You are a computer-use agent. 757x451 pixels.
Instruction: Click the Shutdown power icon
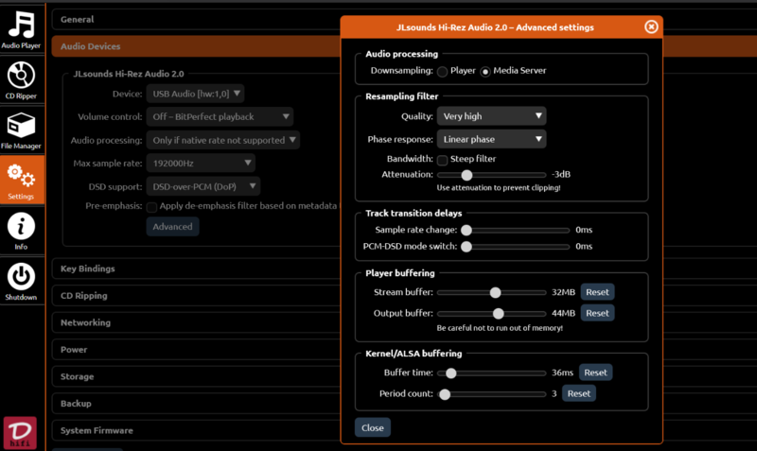(21, 280)
